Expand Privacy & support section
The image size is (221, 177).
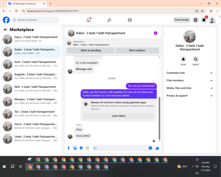190,96
